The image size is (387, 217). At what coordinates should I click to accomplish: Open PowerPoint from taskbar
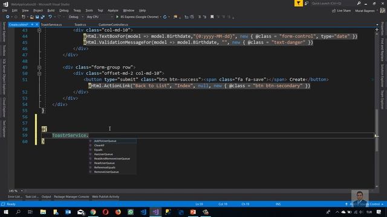click(193, 212)
